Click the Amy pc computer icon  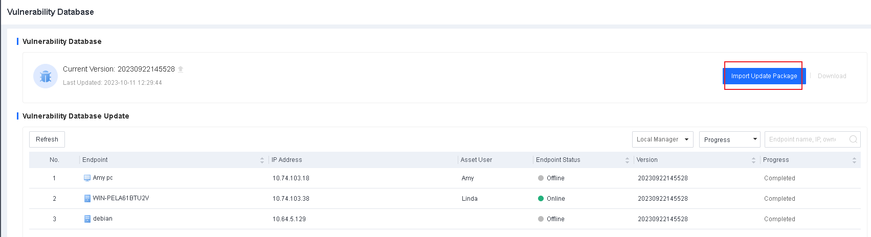click(87, 178)
